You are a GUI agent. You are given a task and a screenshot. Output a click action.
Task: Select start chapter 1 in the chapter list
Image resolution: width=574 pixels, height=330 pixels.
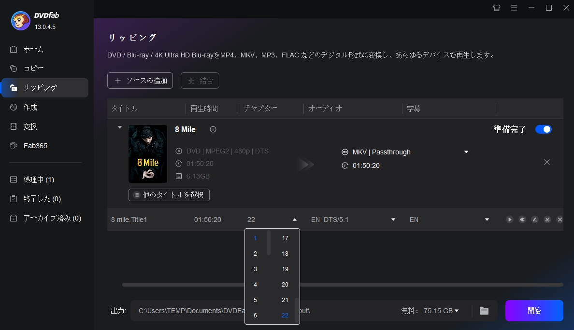point(255,238)
